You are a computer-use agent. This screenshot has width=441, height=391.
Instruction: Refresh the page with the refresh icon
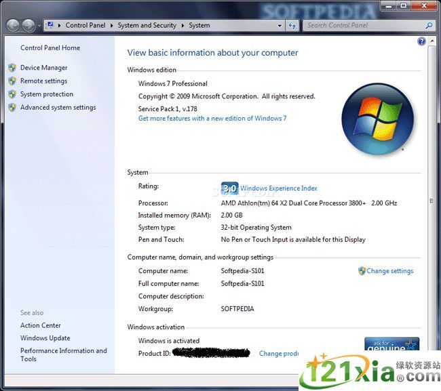click(292, 26)
